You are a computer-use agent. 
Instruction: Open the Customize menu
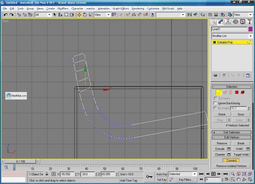pyautogui.click(x=153, y=9)
